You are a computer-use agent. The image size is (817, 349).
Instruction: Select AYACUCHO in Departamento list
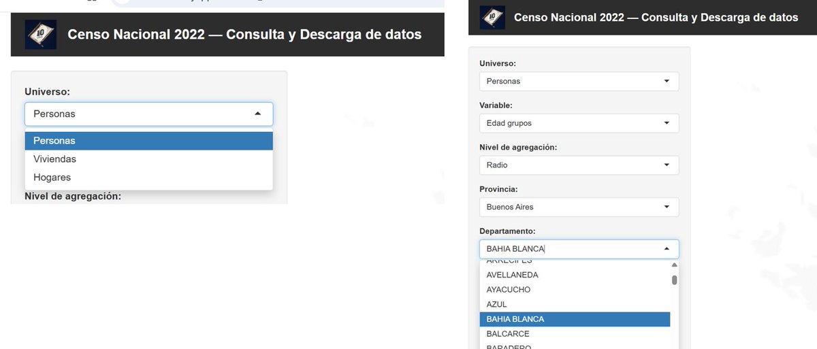pos(575,290)
